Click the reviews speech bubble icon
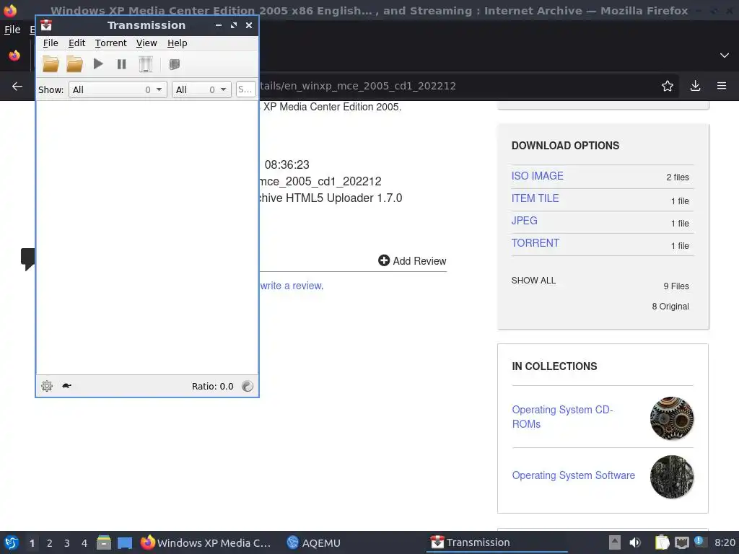Viewport: 739px width, 554px height. pyautogui.click(x=28, y=259)
